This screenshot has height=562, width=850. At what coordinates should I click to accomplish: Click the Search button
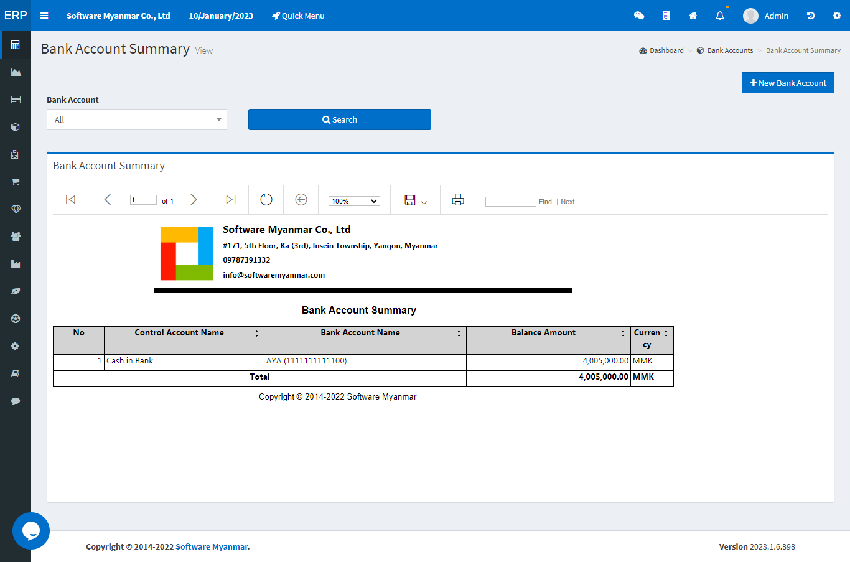click(x=340, y=119)
